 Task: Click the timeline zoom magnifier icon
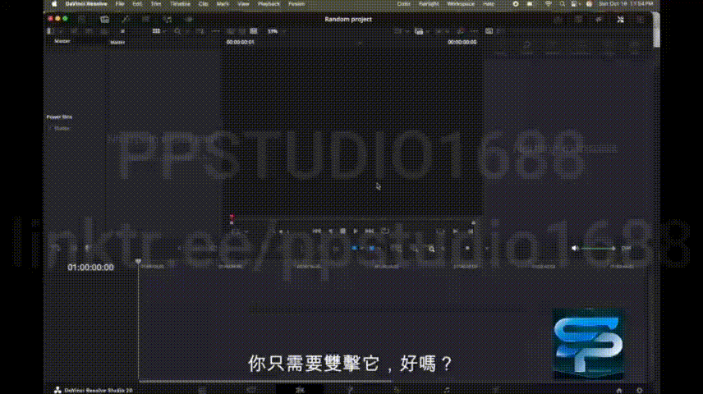tap(431, 249)
